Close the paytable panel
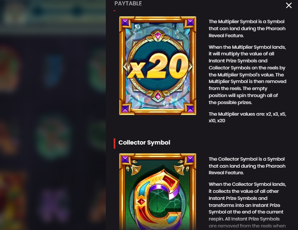Viewport: 298px width, 230px height. click(x=288, y=5)
